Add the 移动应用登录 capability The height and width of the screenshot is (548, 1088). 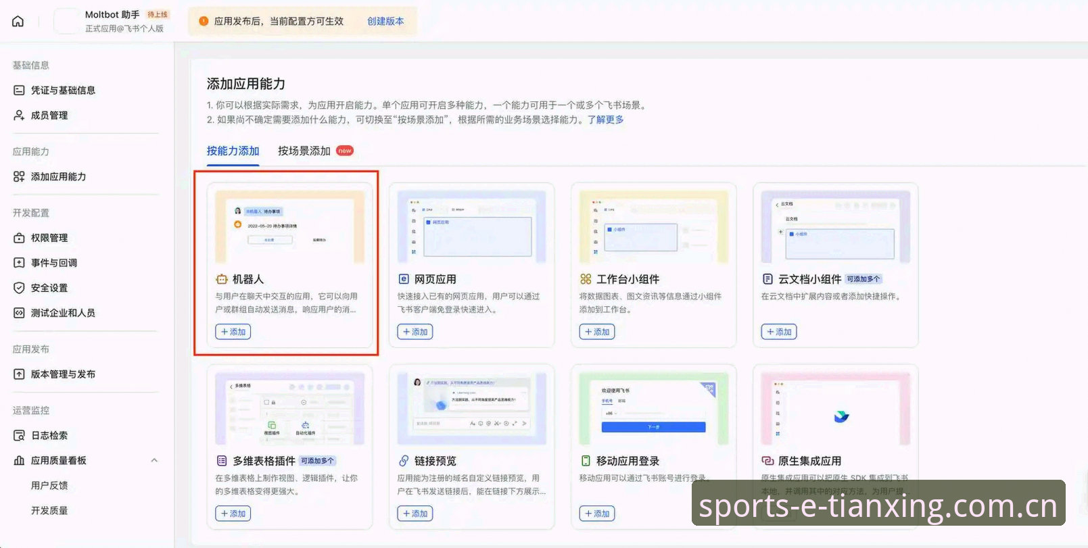597,514
